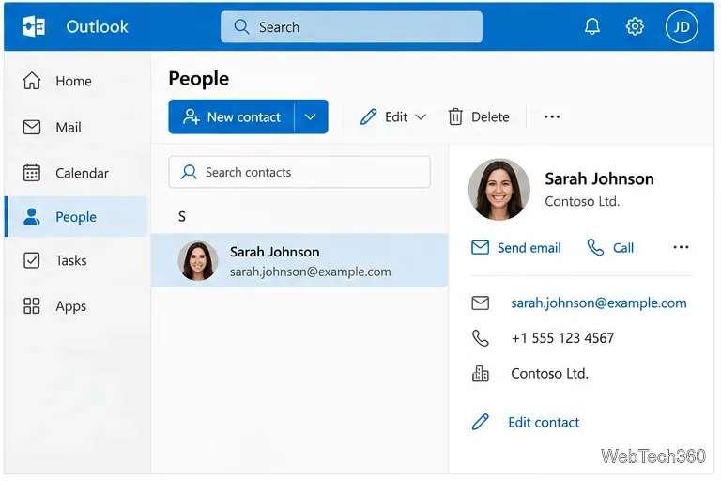Open Mail in the sidebar

click(x=76, y=127)
